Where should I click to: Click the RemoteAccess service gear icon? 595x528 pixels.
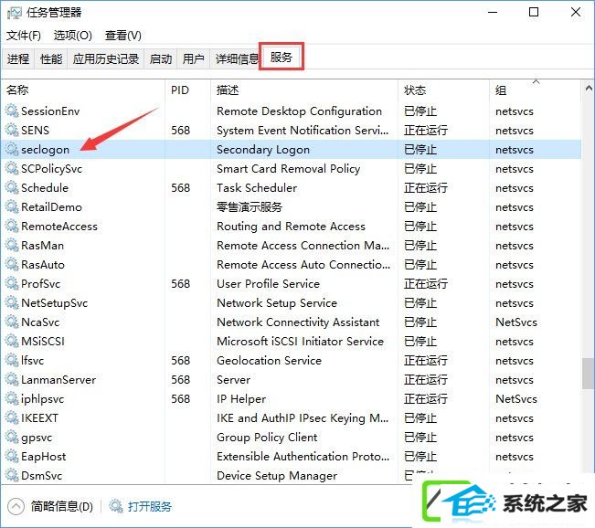pyautogui.click(x=12, y=226)
